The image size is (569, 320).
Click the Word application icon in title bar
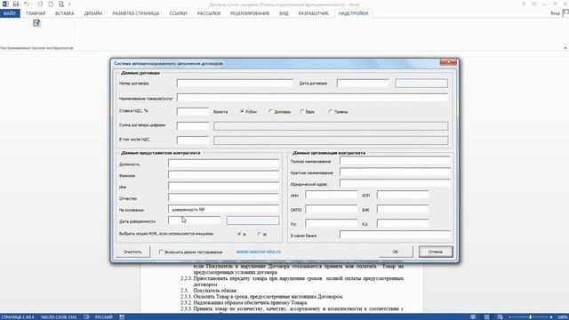[x=4, y=4]
